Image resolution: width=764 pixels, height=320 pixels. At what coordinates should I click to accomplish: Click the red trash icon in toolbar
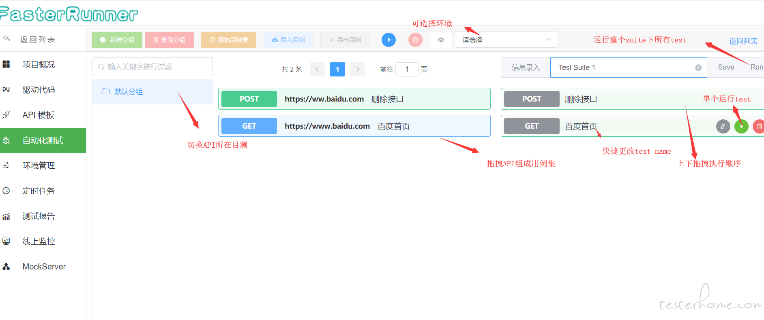click(415, 40)
